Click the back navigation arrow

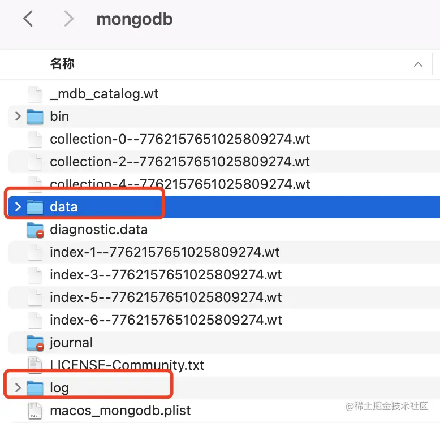[x=28, y=19]
